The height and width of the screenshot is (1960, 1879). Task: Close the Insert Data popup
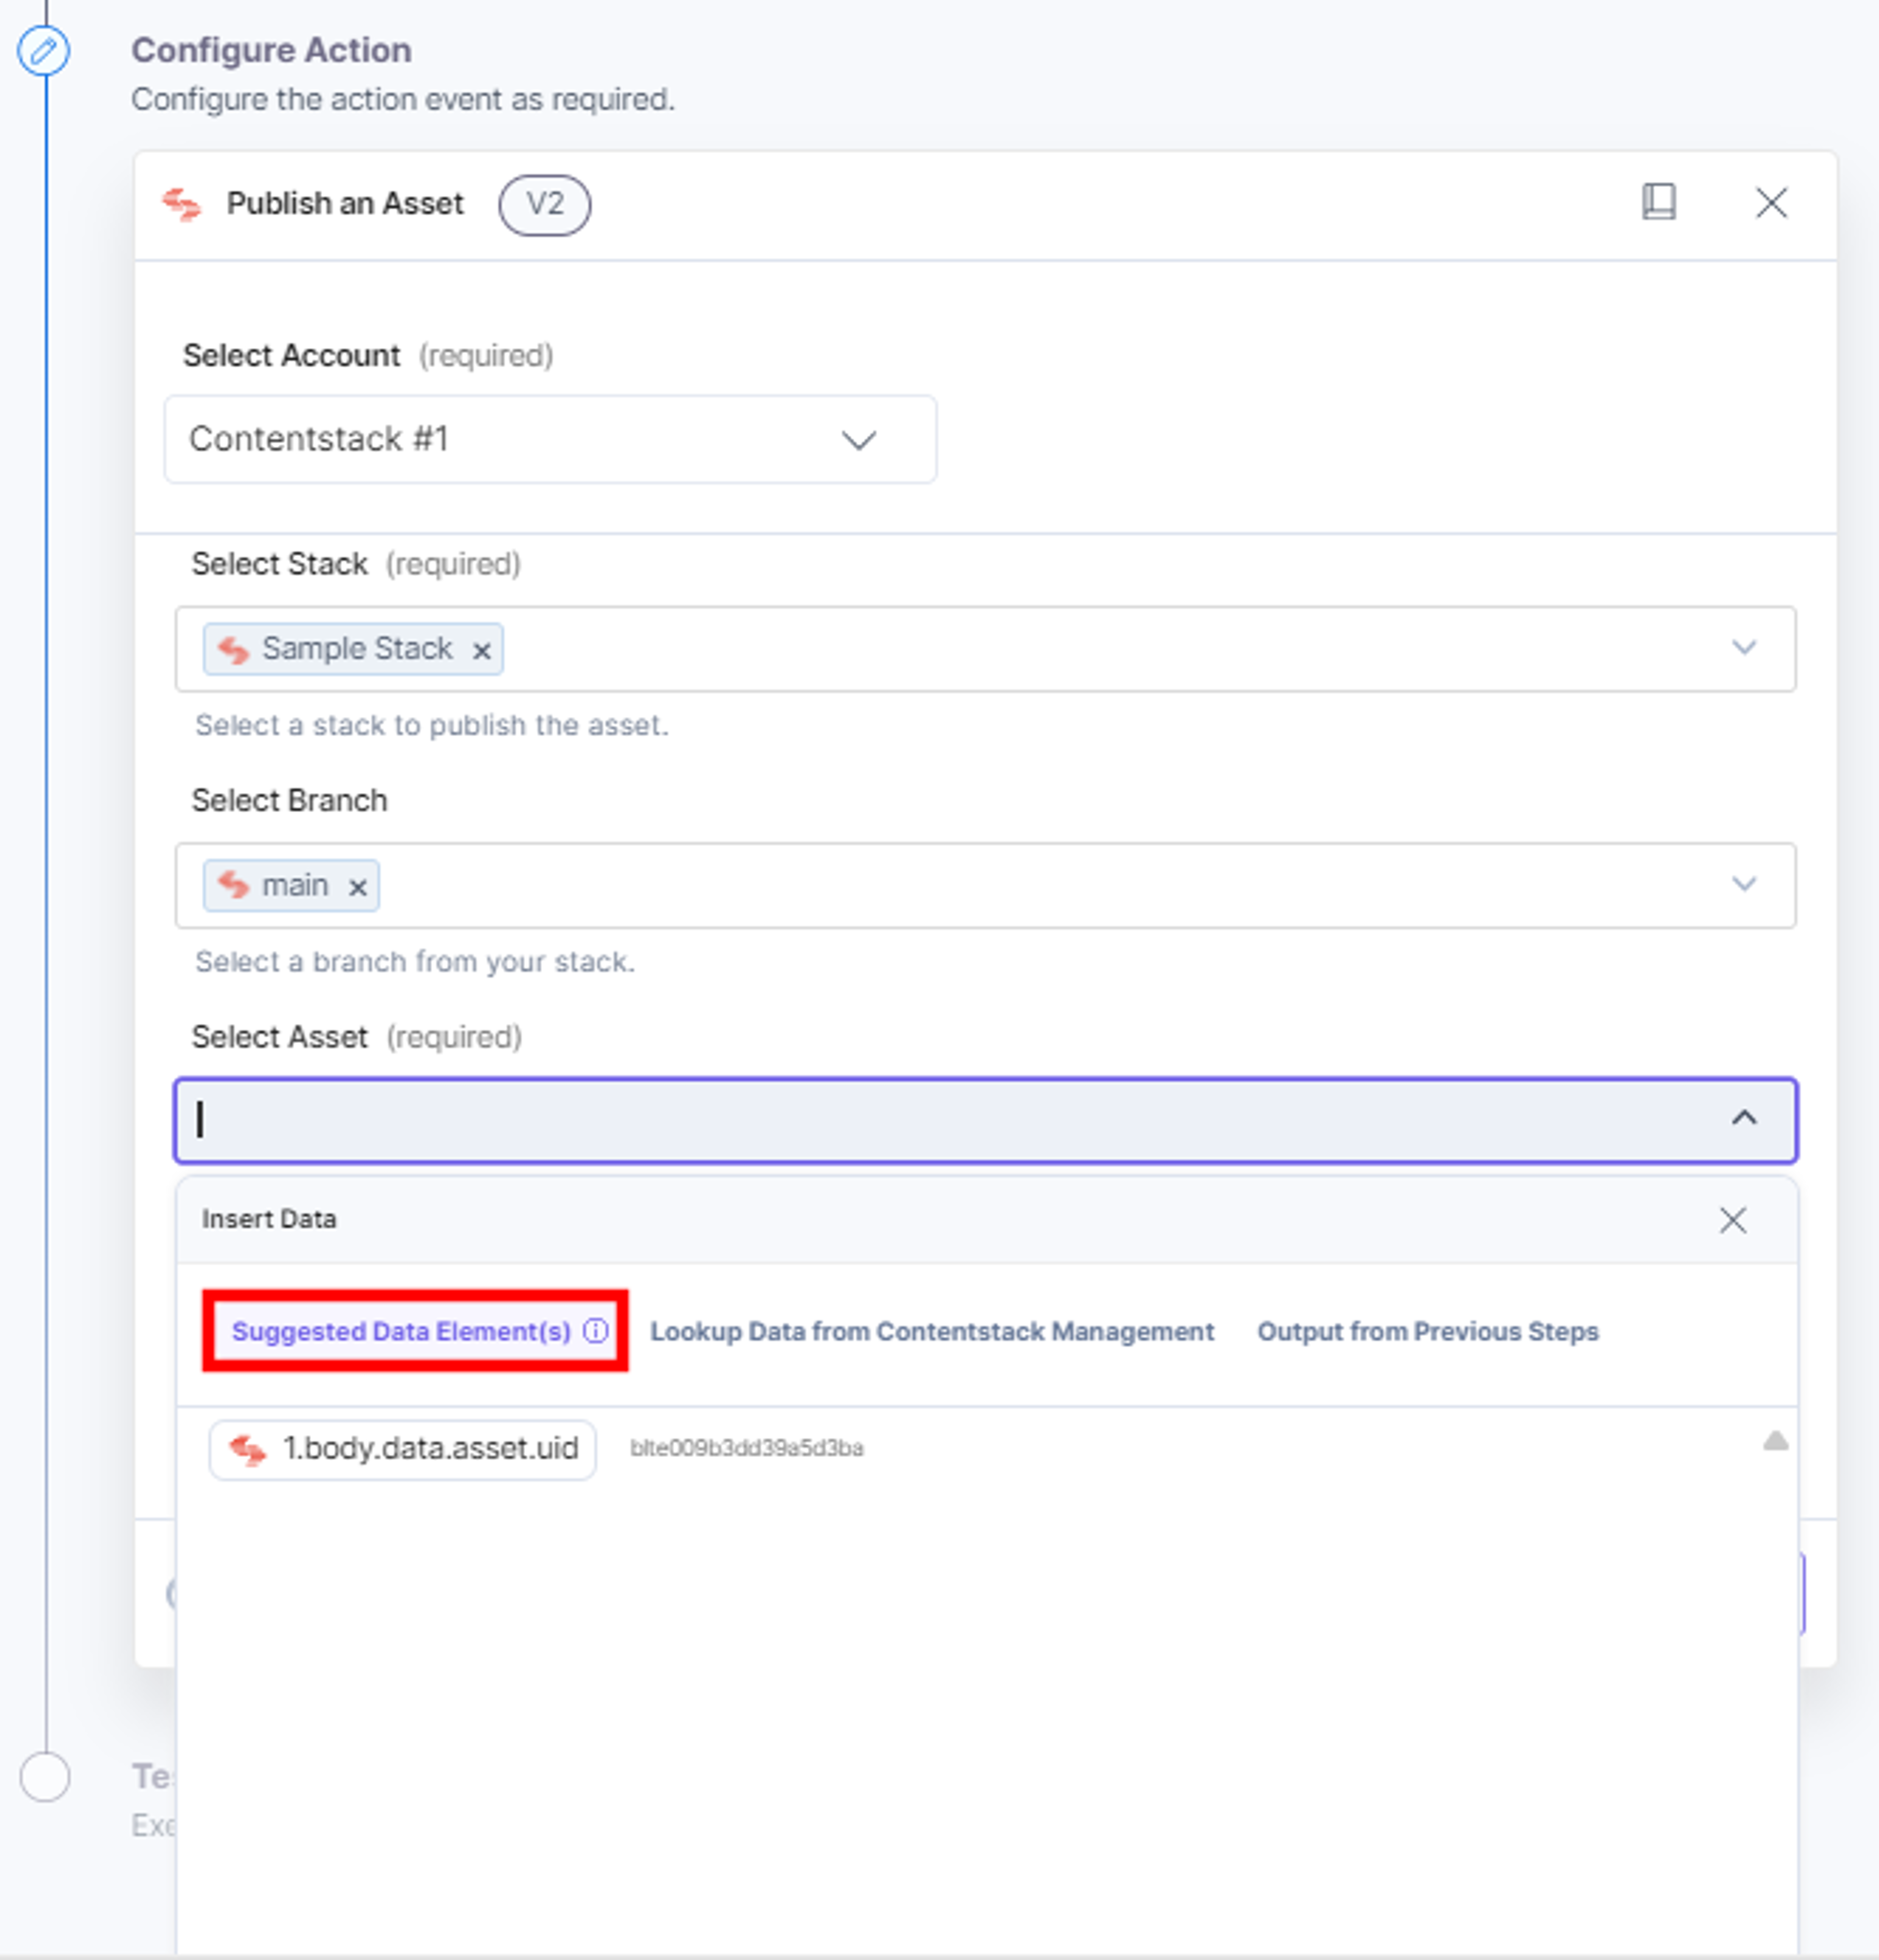[x=1732, y=1220]
